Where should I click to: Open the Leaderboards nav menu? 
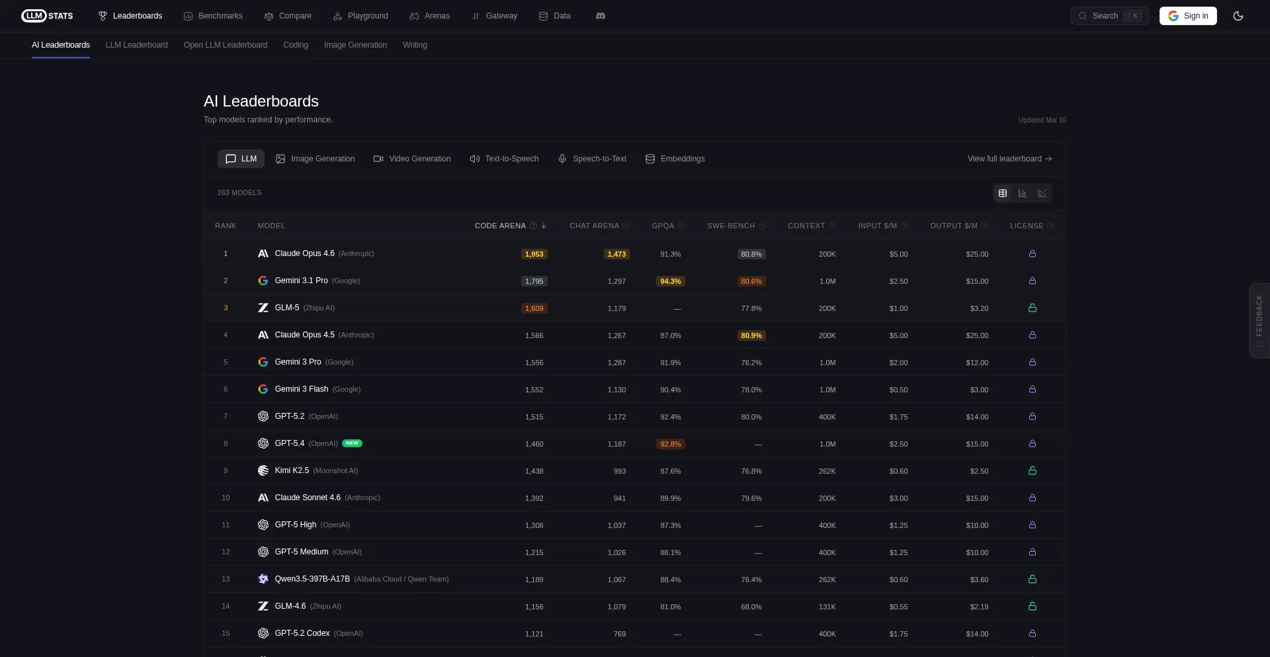(x=130, y=16)
